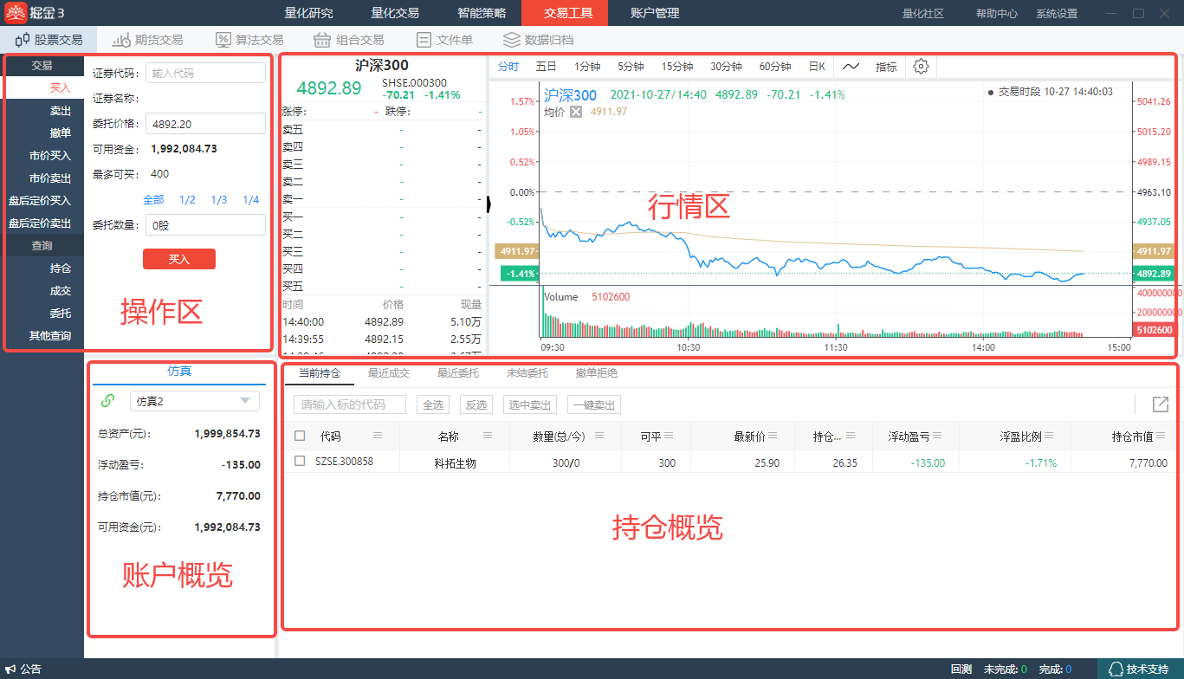1184x679 pixels.
Task: Select the 未结委托 tab
Action: [527, 373]
